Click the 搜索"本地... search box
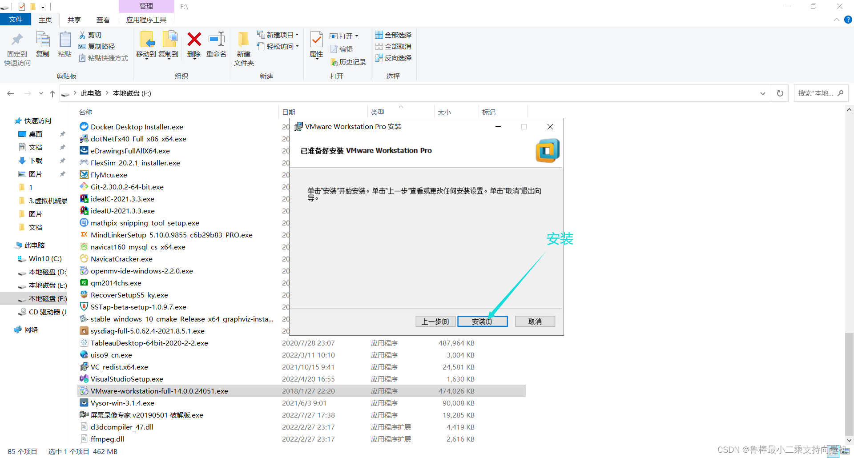854x458 pixels. pyautogui.click(x=821, y=93)
